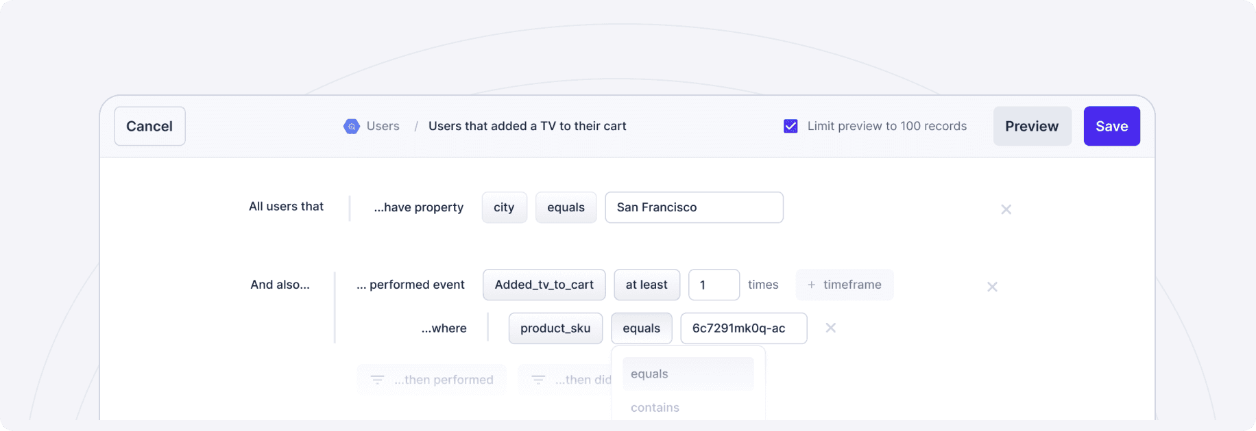Remove the city property condition row

1006,209
